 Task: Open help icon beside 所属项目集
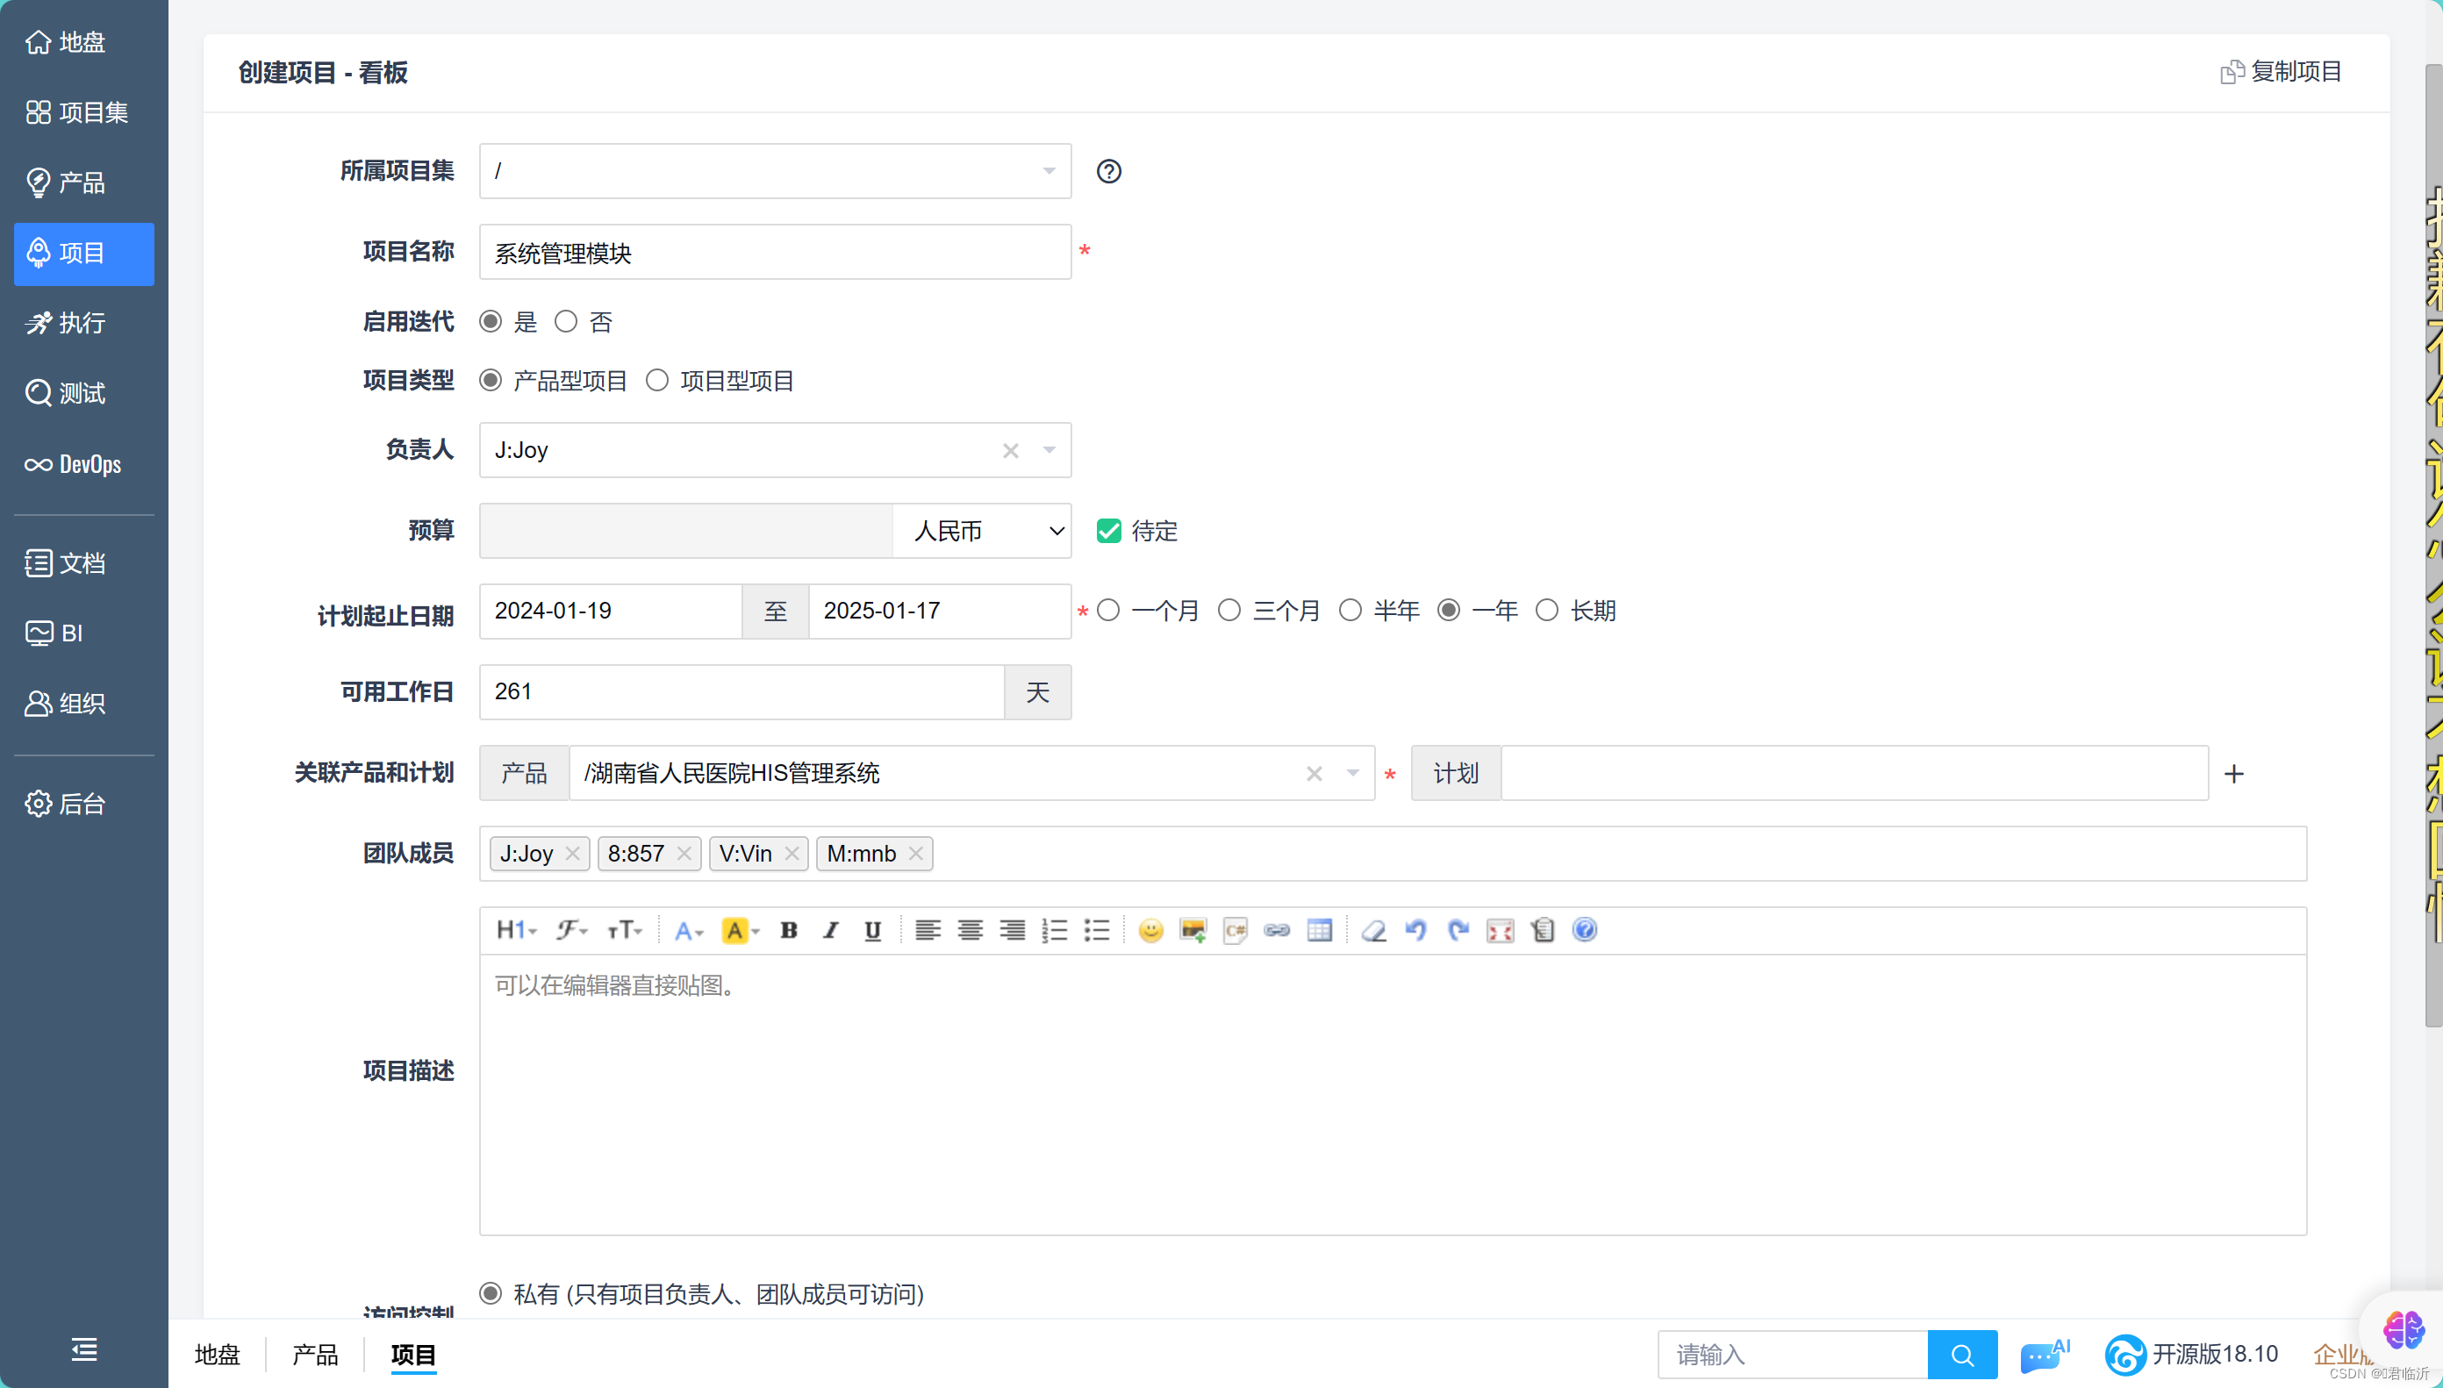[x=1108, y=172]
